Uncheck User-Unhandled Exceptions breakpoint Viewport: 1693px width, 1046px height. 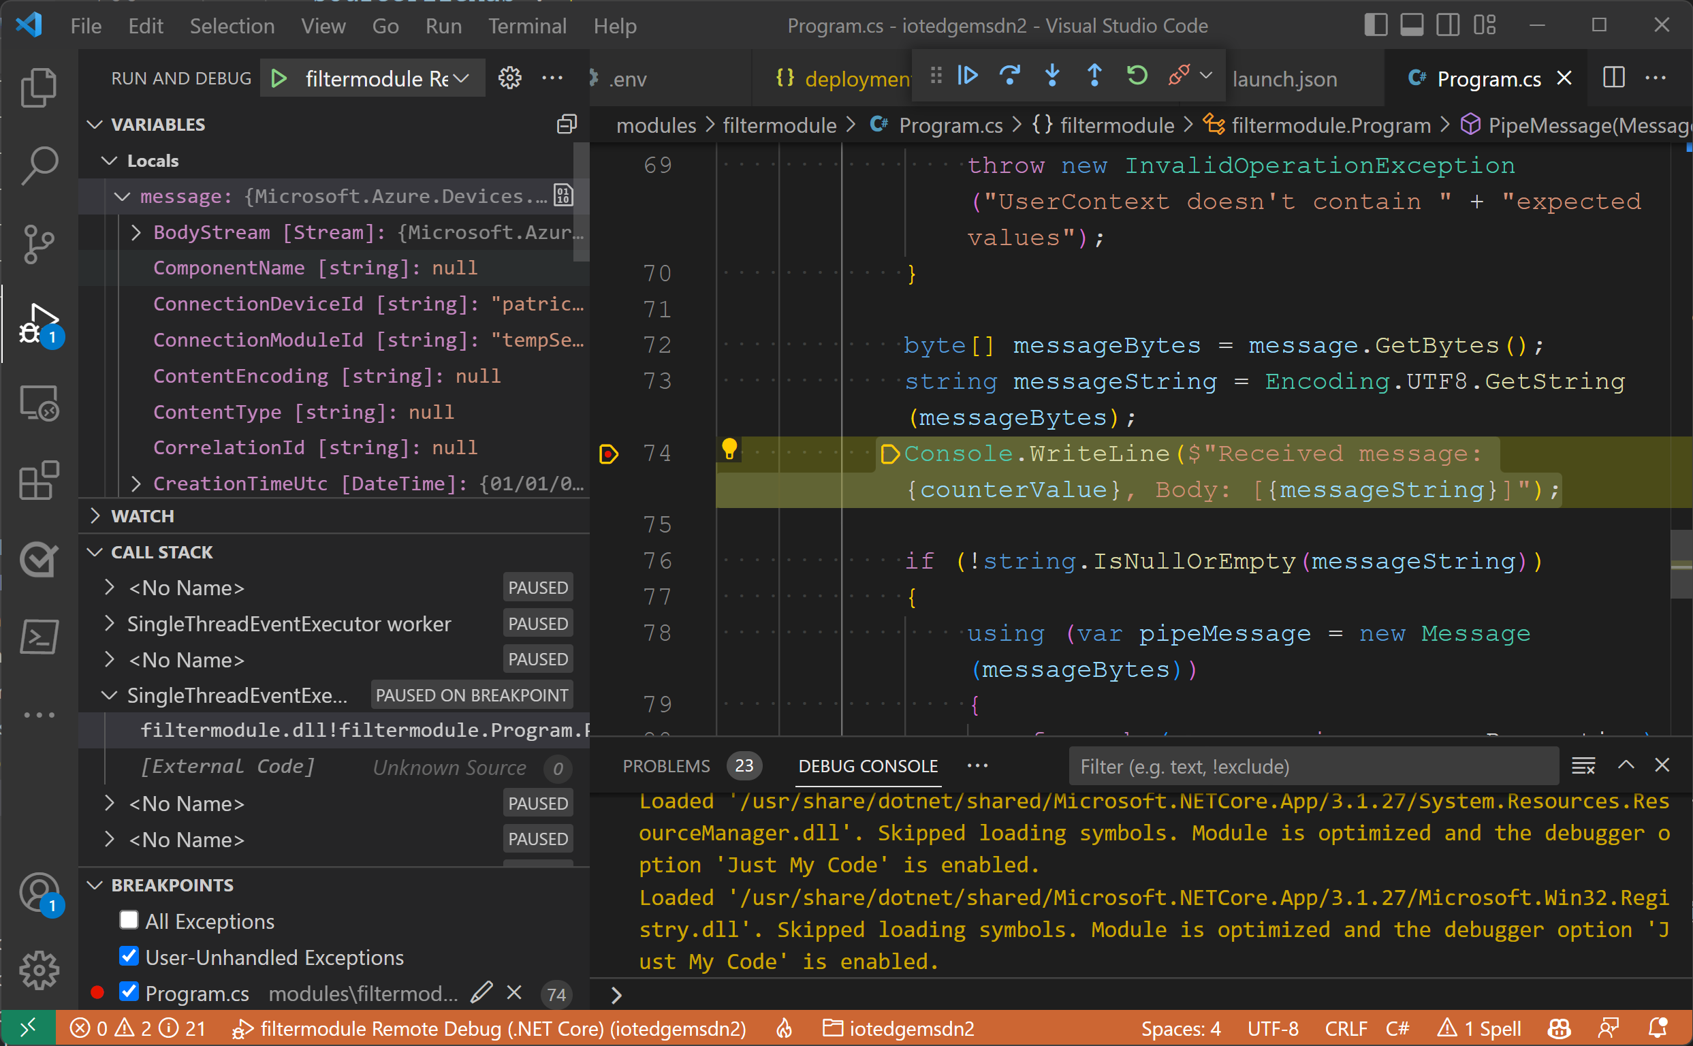click(129, 957)
